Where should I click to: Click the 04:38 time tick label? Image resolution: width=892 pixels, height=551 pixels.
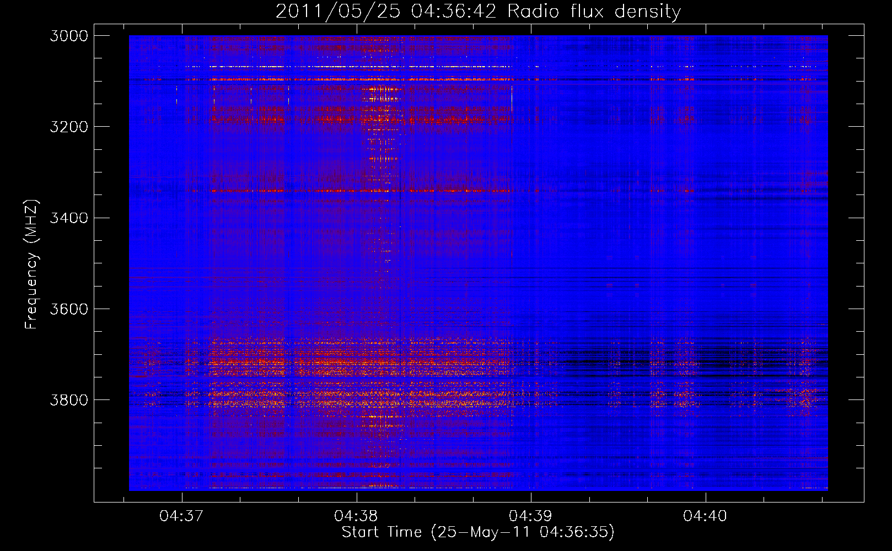(356, 516)
